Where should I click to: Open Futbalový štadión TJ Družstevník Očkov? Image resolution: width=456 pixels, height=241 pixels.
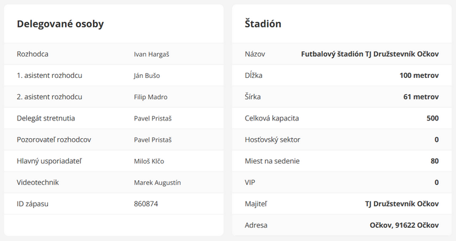tap(370, 54)
